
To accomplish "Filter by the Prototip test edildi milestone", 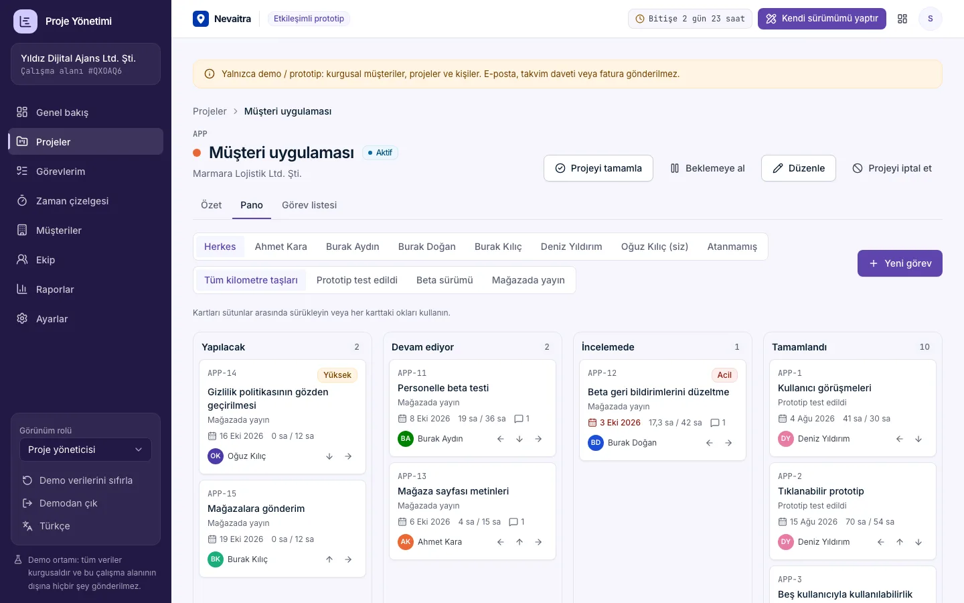I will 357,280.
